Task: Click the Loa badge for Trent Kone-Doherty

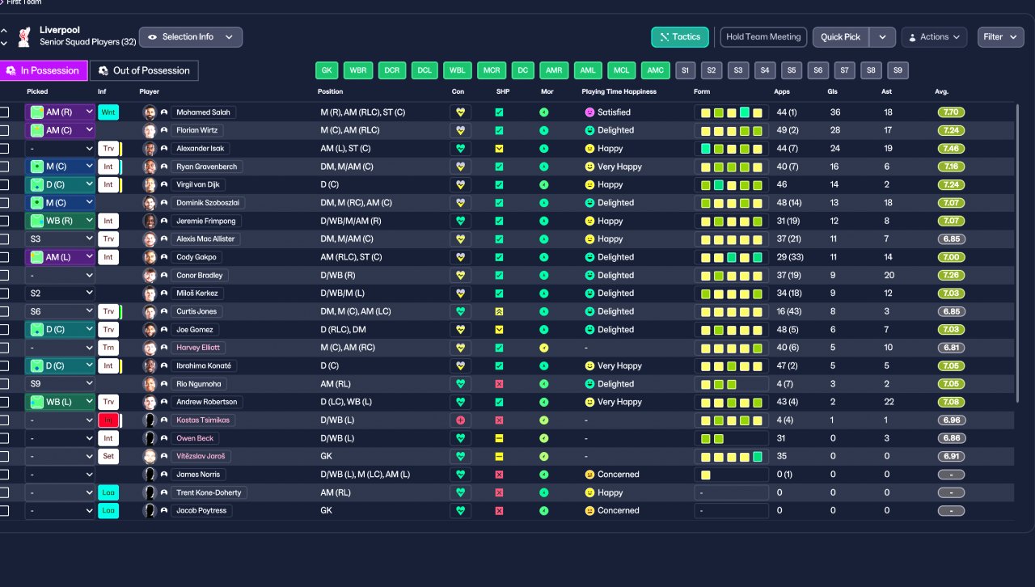Action: pyautogui.click(x=108, y=492)
